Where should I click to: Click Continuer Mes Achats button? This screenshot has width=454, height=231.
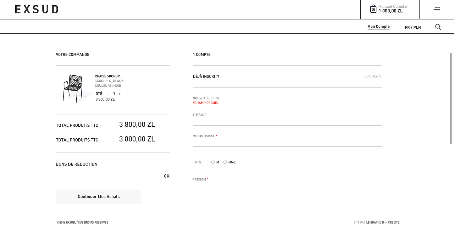[x=99, y=197]
